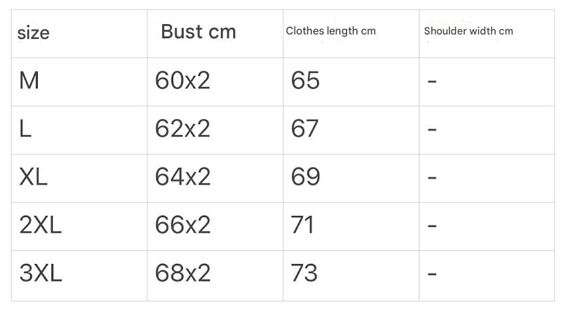
Task: Click the clothes length value 69
Action: tap(305, 177)
